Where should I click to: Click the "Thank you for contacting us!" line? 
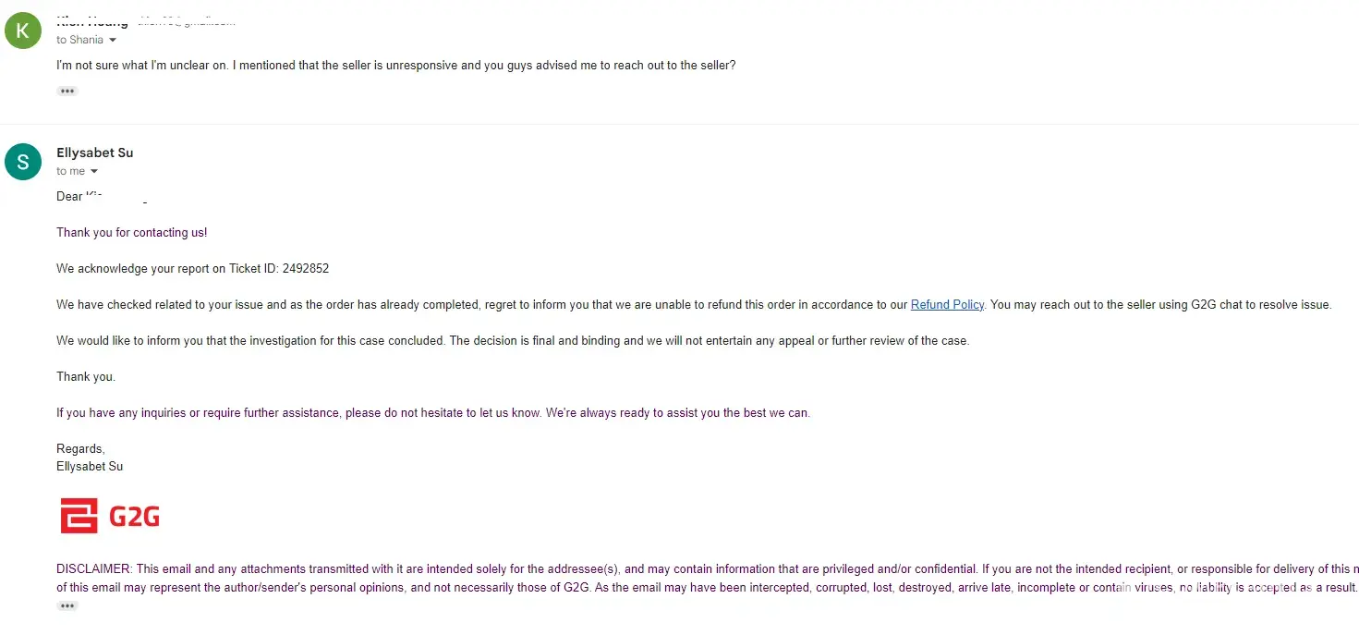coord(132,232)
